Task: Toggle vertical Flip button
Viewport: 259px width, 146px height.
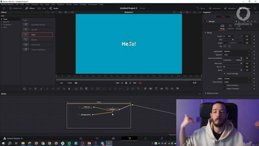Action: pyautogui.click(x=229, y=47)
